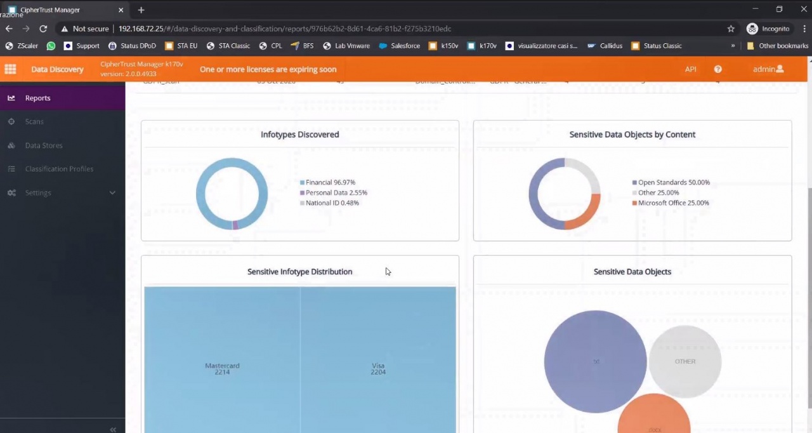Click the National ID 0.48% legend swatch
The image size is (812, 433).
(x=302, y=203)
